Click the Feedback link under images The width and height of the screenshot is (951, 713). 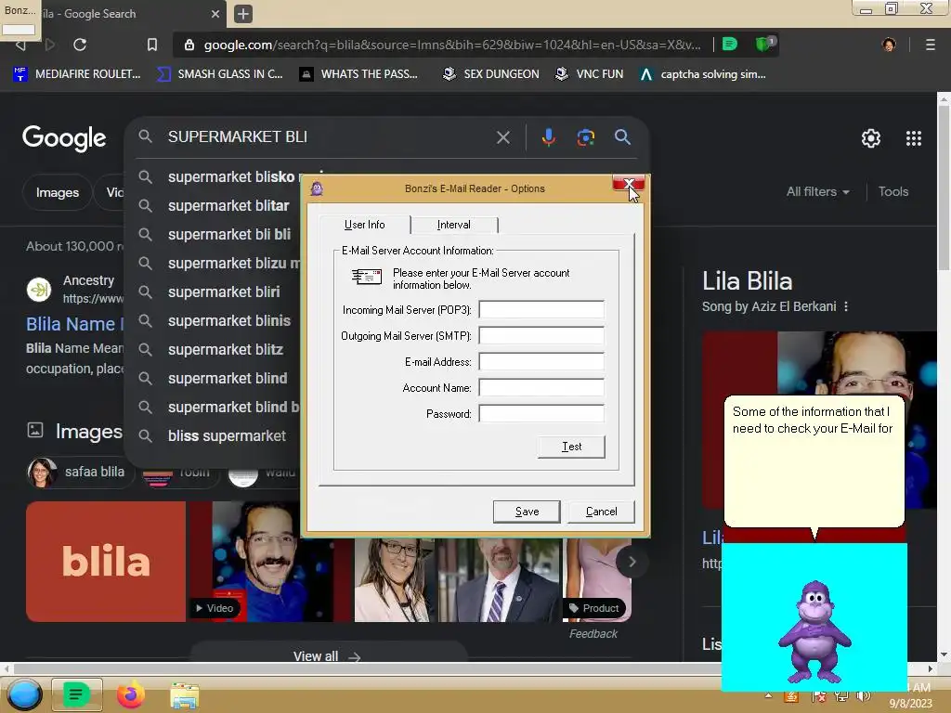tap(593, 633)
